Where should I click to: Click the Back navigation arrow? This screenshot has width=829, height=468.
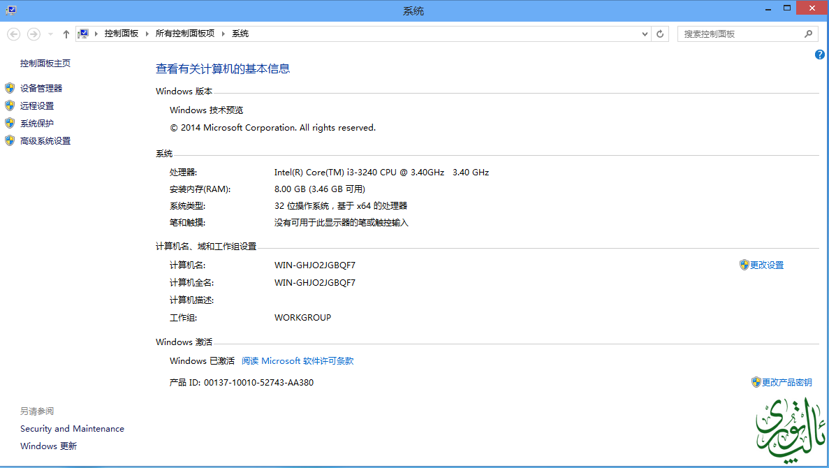pos(14,34)
